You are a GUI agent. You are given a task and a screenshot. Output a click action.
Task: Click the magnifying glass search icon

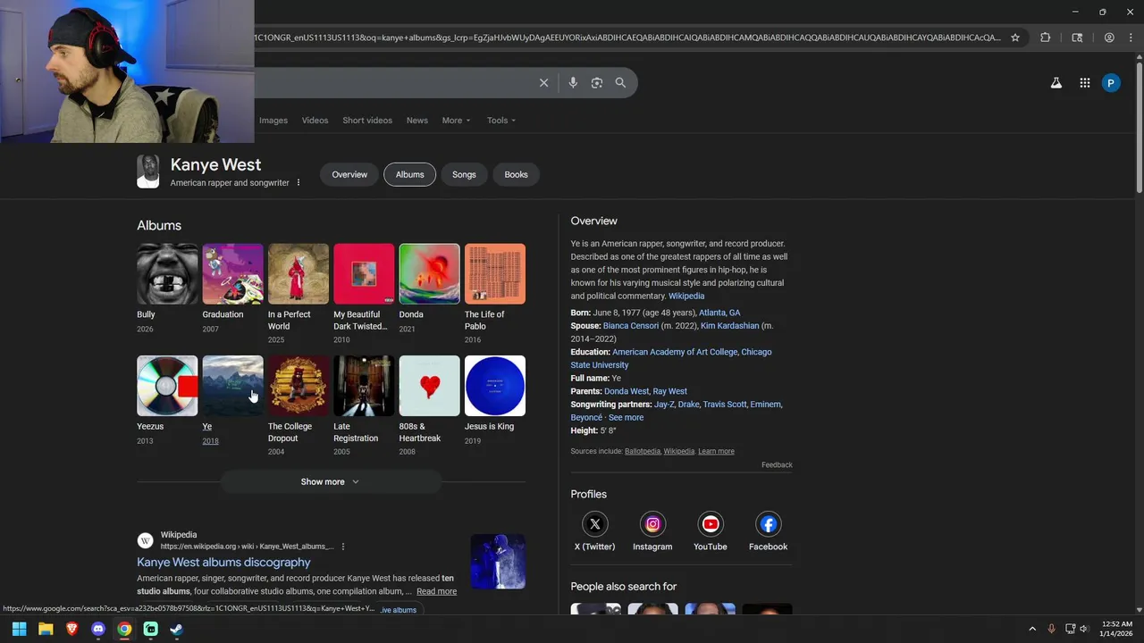tap(620, 83)
